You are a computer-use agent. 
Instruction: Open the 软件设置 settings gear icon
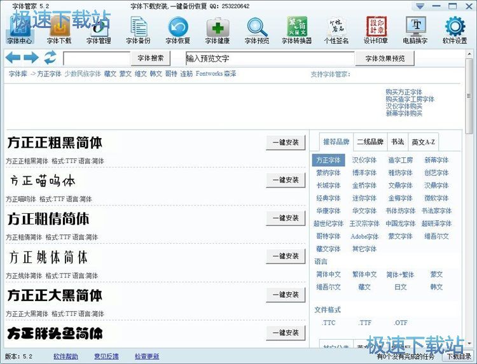455,30
